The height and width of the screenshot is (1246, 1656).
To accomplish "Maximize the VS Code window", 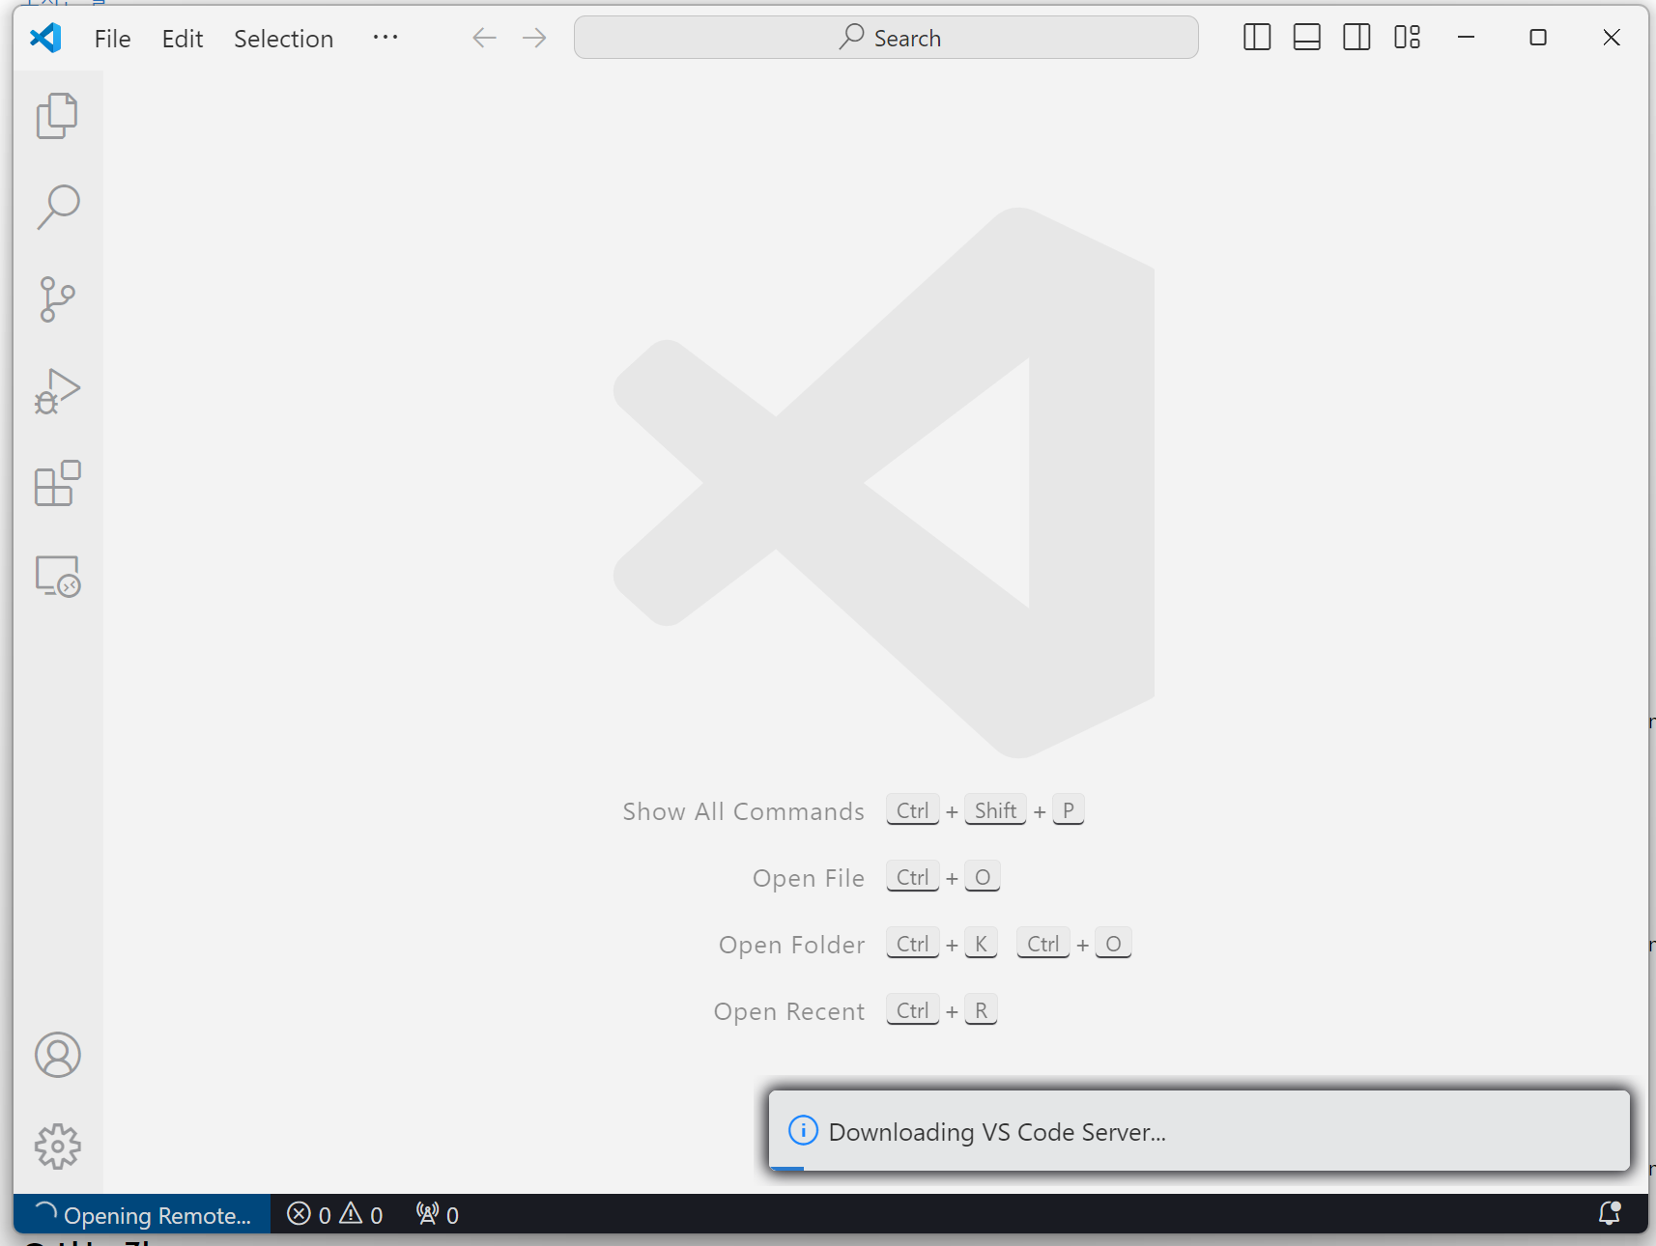I will click(x=1538, y=38).
